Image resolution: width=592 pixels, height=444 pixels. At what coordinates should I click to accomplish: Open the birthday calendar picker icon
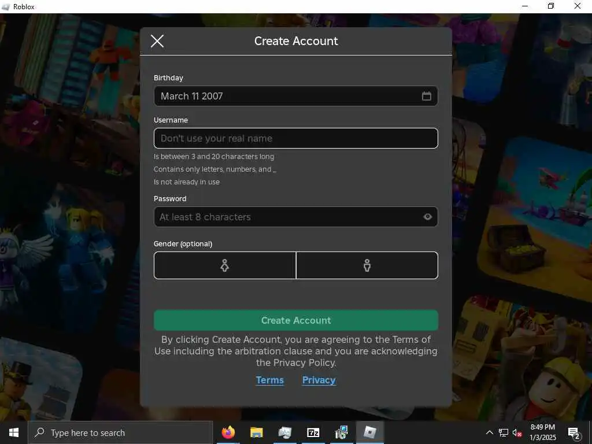[x=426, y=96]
